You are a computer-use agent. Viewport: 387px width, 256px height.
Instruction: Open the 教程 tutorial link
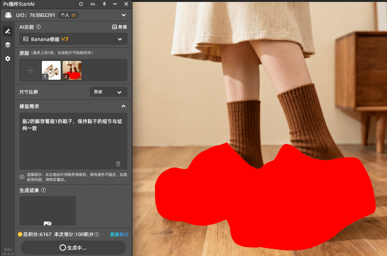[119, 27]
